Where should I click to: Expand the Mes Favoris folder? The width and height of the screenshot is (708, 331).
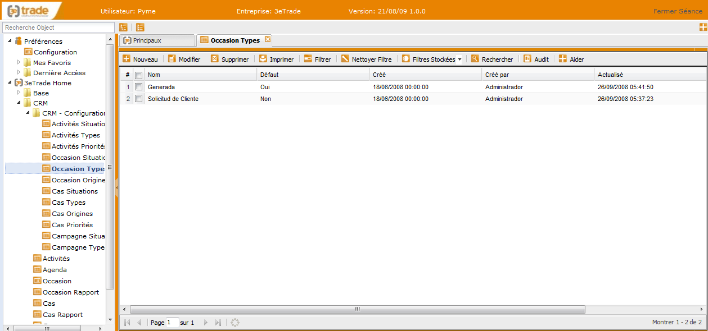(19, 62)
